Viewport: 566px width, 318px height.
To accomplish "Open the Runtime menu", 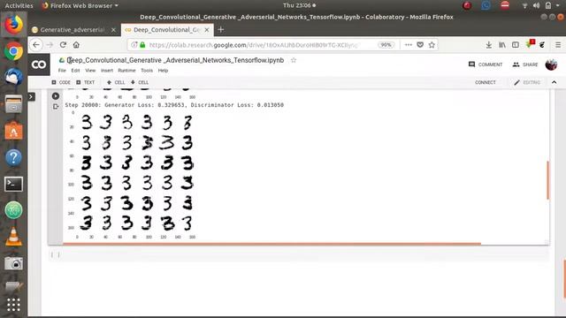I will click(x=126, y=71).
